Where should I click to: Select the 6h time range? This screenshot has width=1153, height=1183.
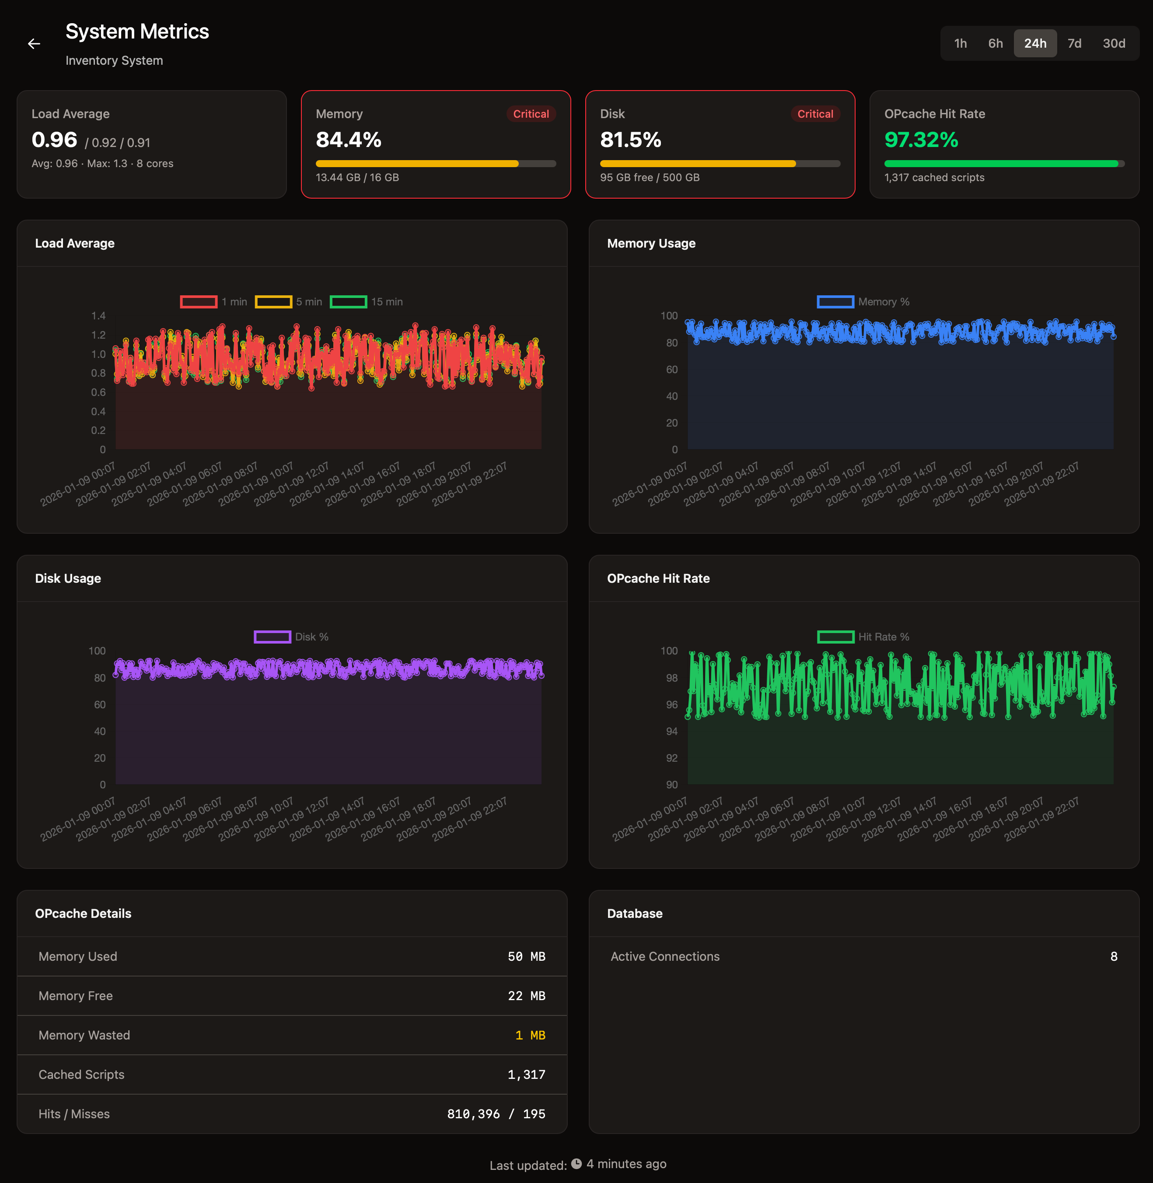996,43
